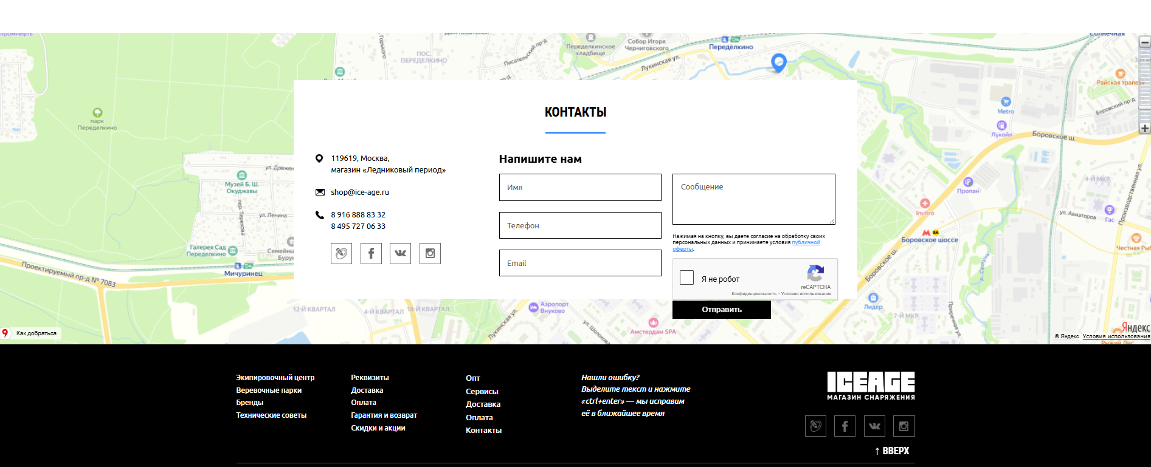The image size is (1151, 467).
Task: Check the 'Я не робот' captcha checkbox
Action: [x=686, y=278]
